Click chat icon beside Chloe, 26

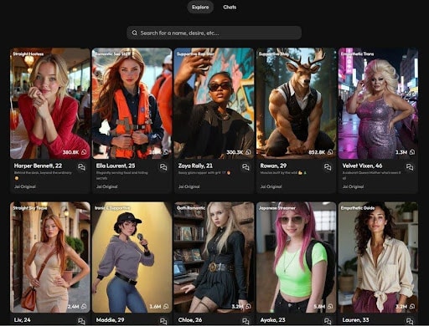point(246,321)
